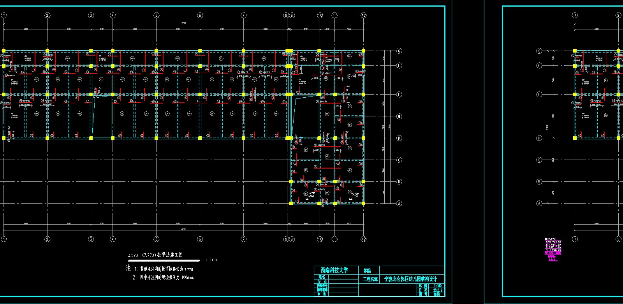Click axis bubble G on right sheet

tap(539, 51)
